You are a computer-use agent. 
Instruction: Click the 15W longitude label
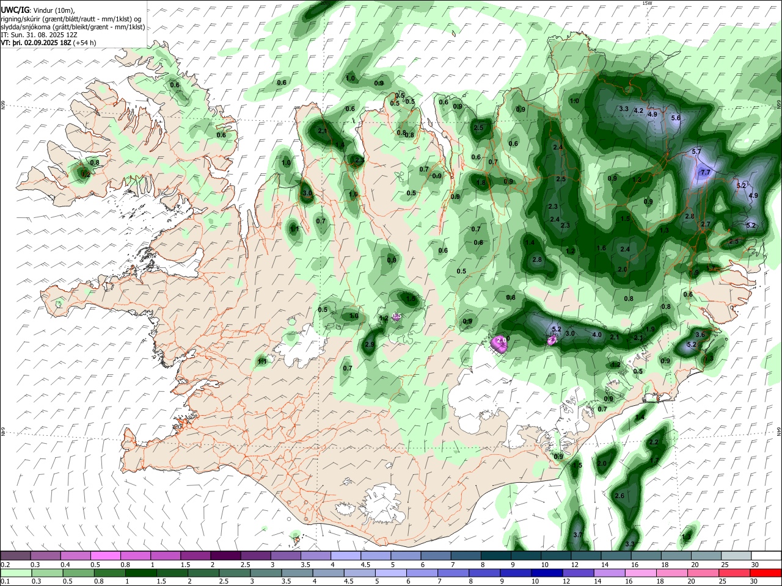click(647, 3)
